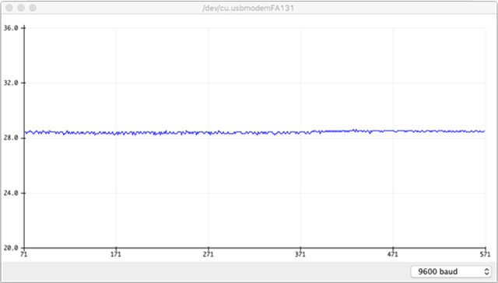Click the 71 x-axis label

click(24, 254)
